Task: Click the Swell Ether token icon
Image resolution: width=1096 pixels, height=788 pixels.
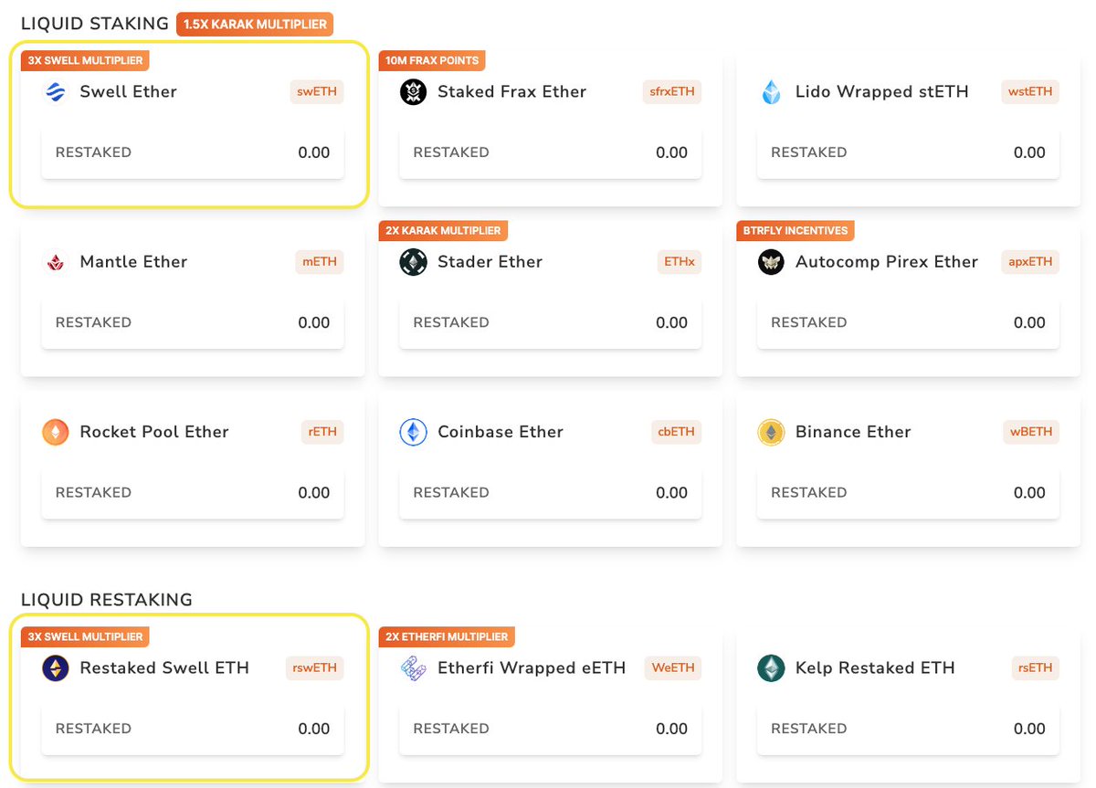Action: (x=56, y=92)
